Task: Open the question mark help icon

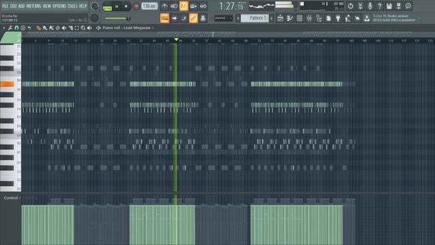Action: (379, 6)
